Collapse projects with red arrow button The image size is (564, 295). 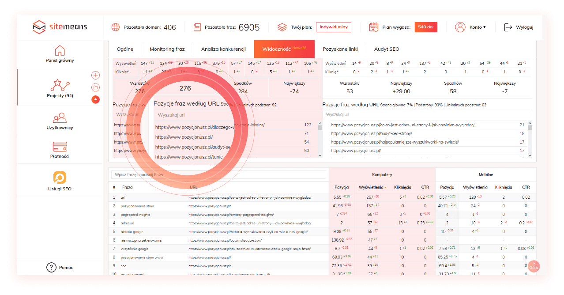pyautogui.click(x=95, y=99)
